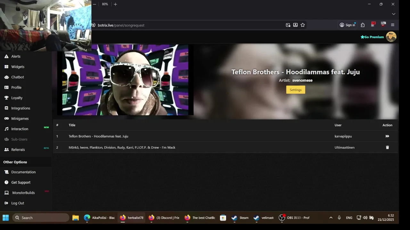
Task: Reset zoom via the 80% label
Action: [x=105, y=4]
